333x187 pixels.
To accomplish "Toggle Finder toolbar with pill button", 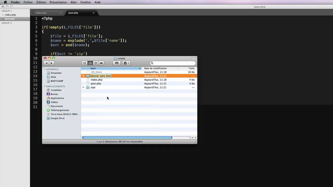I will pos(194,58).
